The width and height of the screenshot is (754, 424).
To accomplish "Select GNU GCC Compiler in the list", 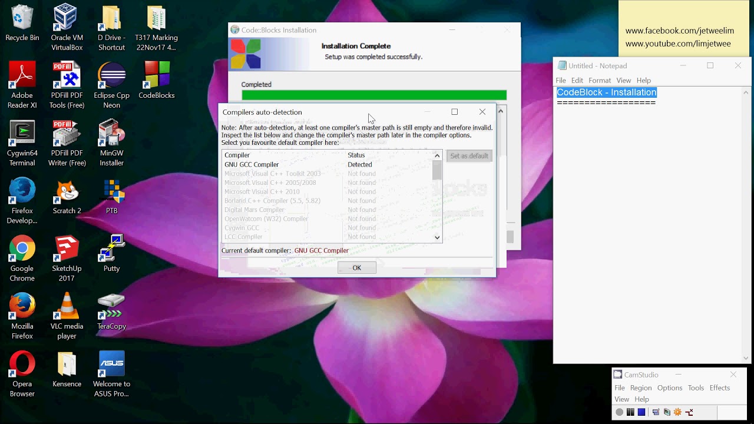I will click(x=252, y=165).
